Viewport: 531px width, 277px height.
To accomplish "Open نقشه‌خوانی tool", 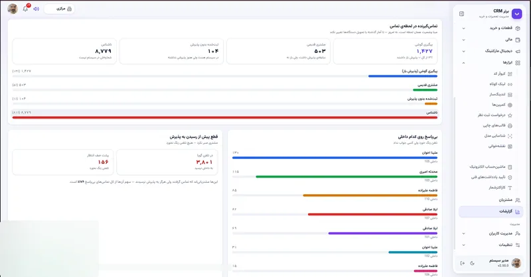I will click(500, 146).
